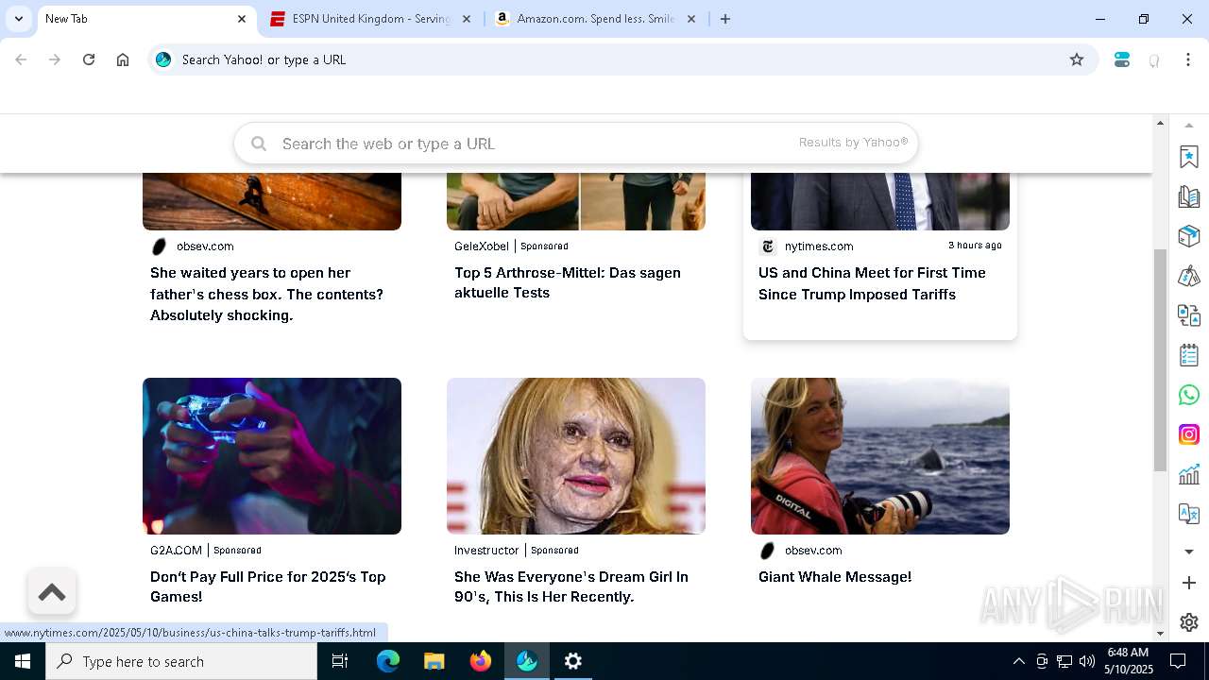Expand sidebar list with down arrow

1189,552
